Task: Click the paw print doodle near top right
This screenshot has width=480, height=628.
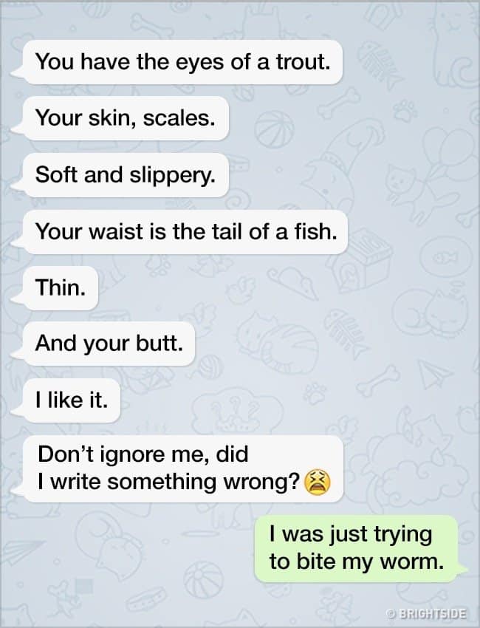Action: (x=405, y=111)
